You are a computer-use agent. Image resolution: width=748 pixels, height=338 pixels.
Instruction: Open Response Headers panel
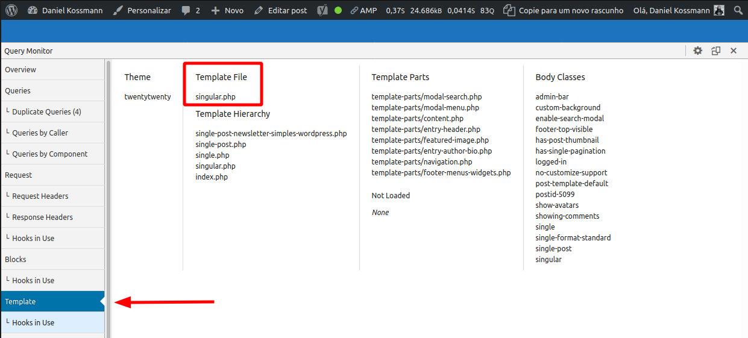pyautogui.click(x=52, y=218)
